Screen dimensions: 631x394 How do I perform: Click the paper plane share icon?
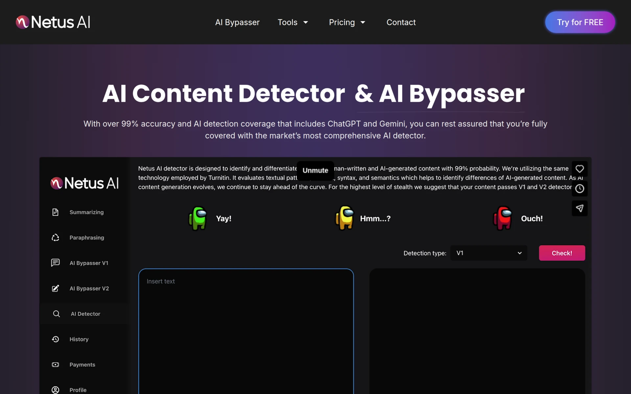[x=580, y=208]
